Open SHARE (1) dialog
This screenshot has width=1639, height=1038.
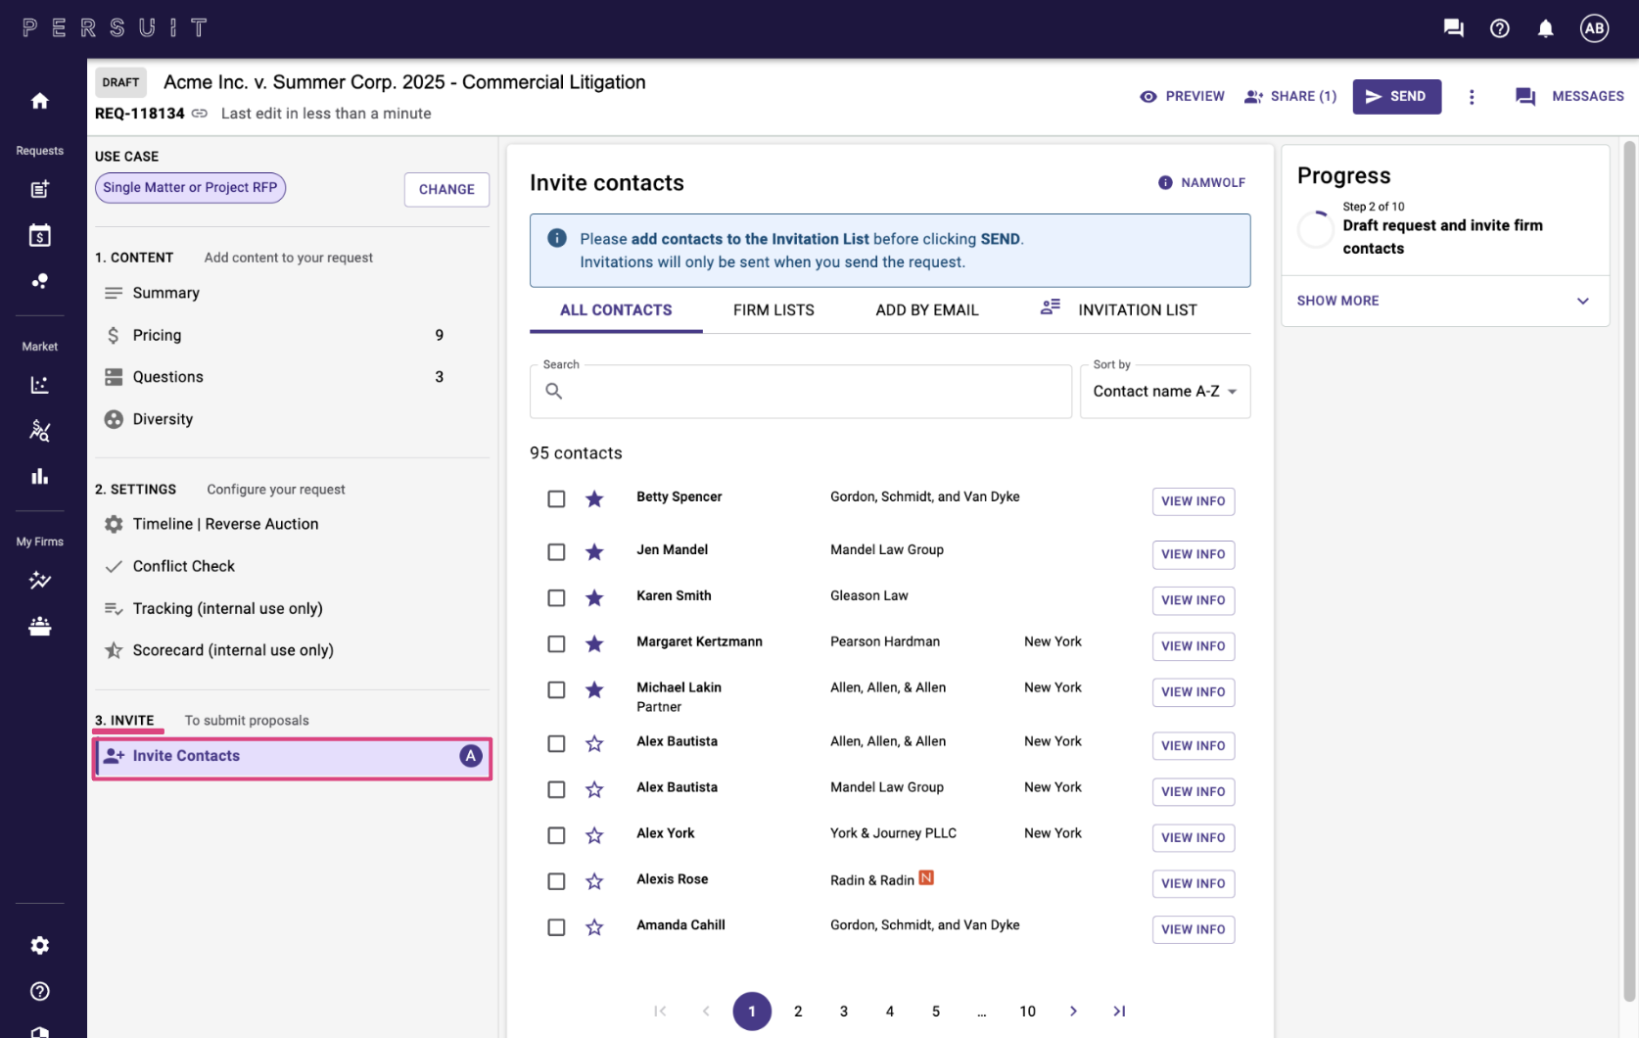(1290, 97)
